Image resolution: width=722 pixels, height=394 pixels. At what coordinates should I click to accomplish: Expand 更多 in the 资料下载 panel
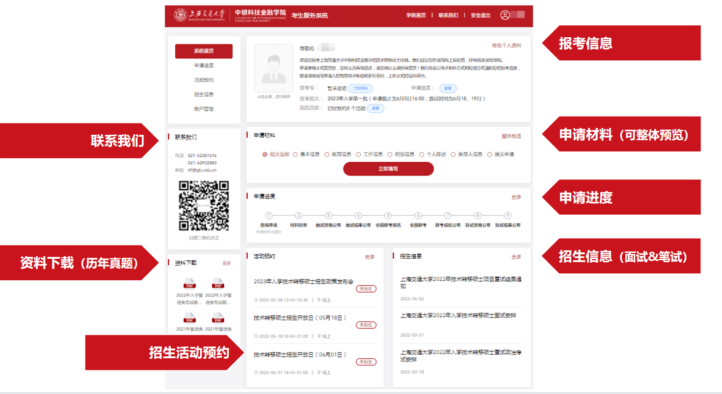[x=226, y=263]
